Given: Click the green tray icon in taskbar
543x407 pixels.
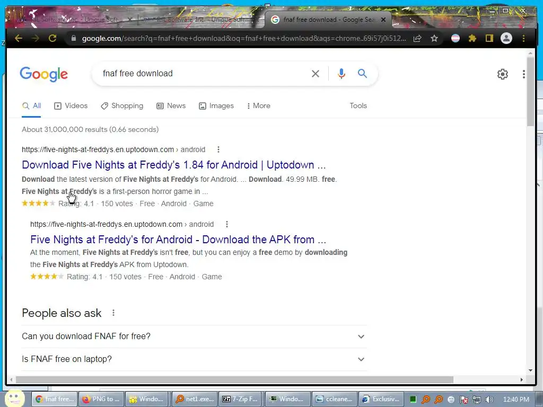Looking at the screenshot, I should [413, 400].
